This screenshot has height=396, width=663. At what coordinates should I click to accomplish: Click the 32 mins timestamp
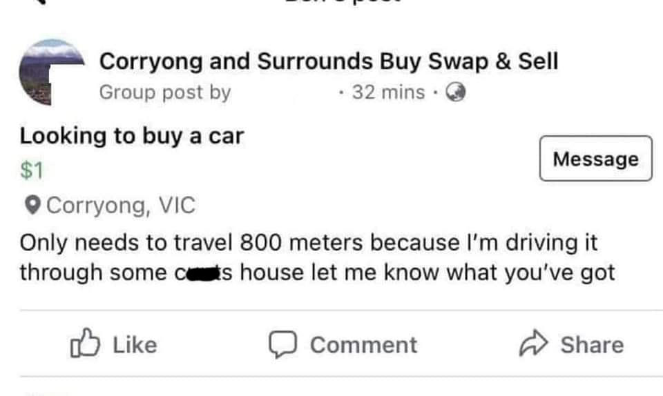pyautogui.click(x=388, y=92)
